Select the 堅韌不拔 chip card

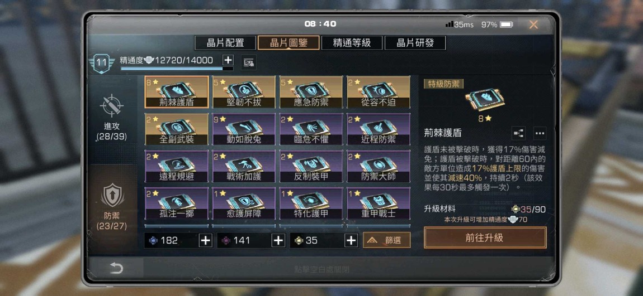pos(244,92)
